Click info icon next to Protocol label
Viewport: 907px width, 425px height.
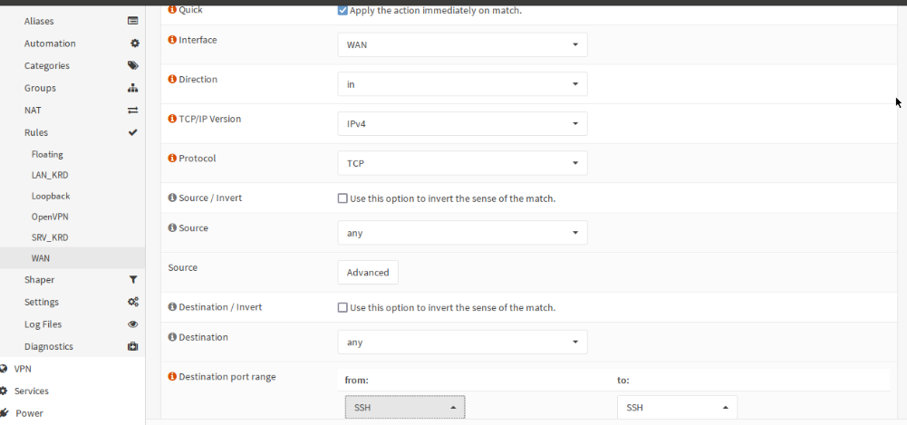[172, 159]
